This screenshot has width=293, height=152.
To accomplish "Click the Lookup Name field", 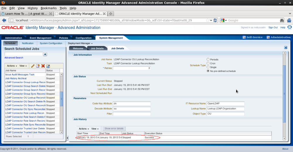I will [225, 108].
